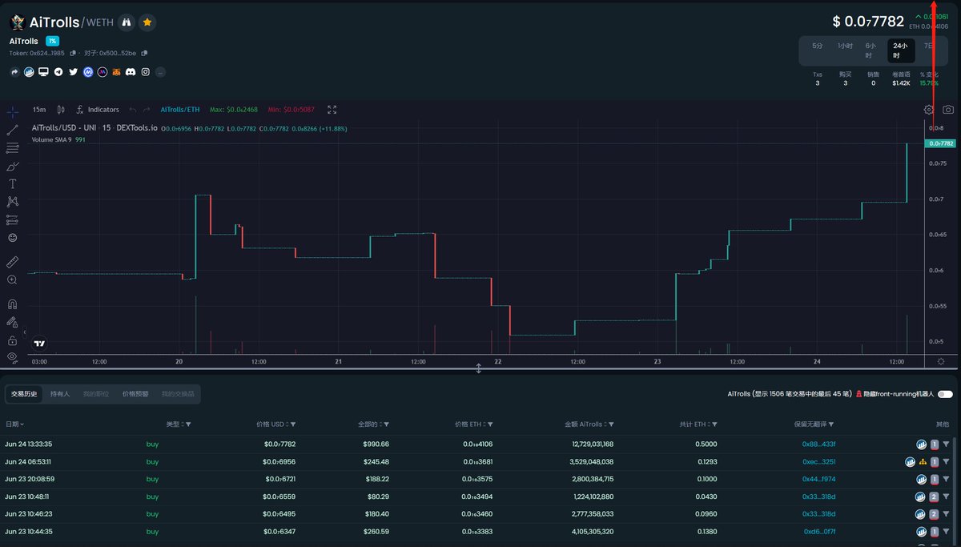This screenshot has width=961, height=547.
Task: Filter by maker in 0x88...433f row
Action: point(946,444)
